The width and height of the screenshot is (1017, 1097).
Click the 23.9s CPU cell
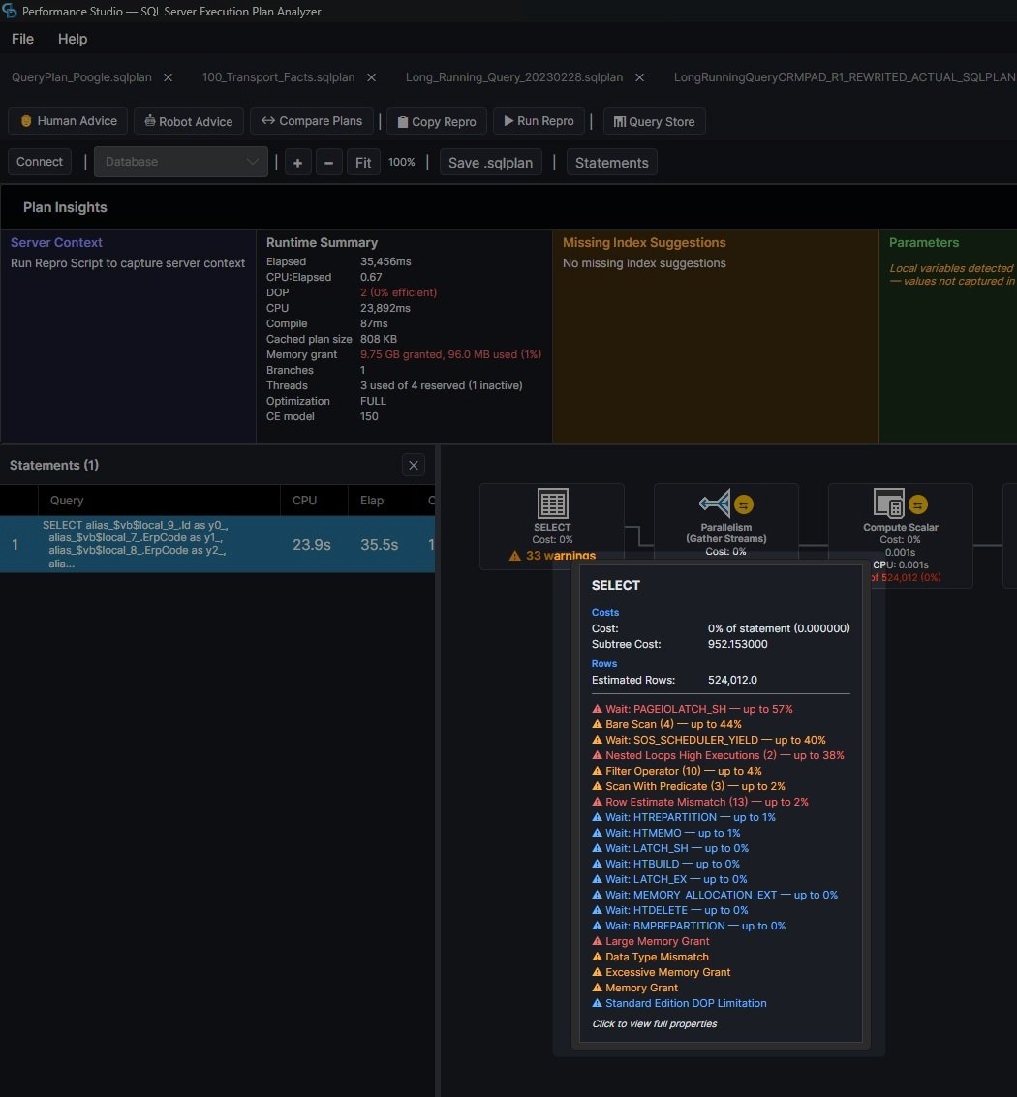coord(312,544)
